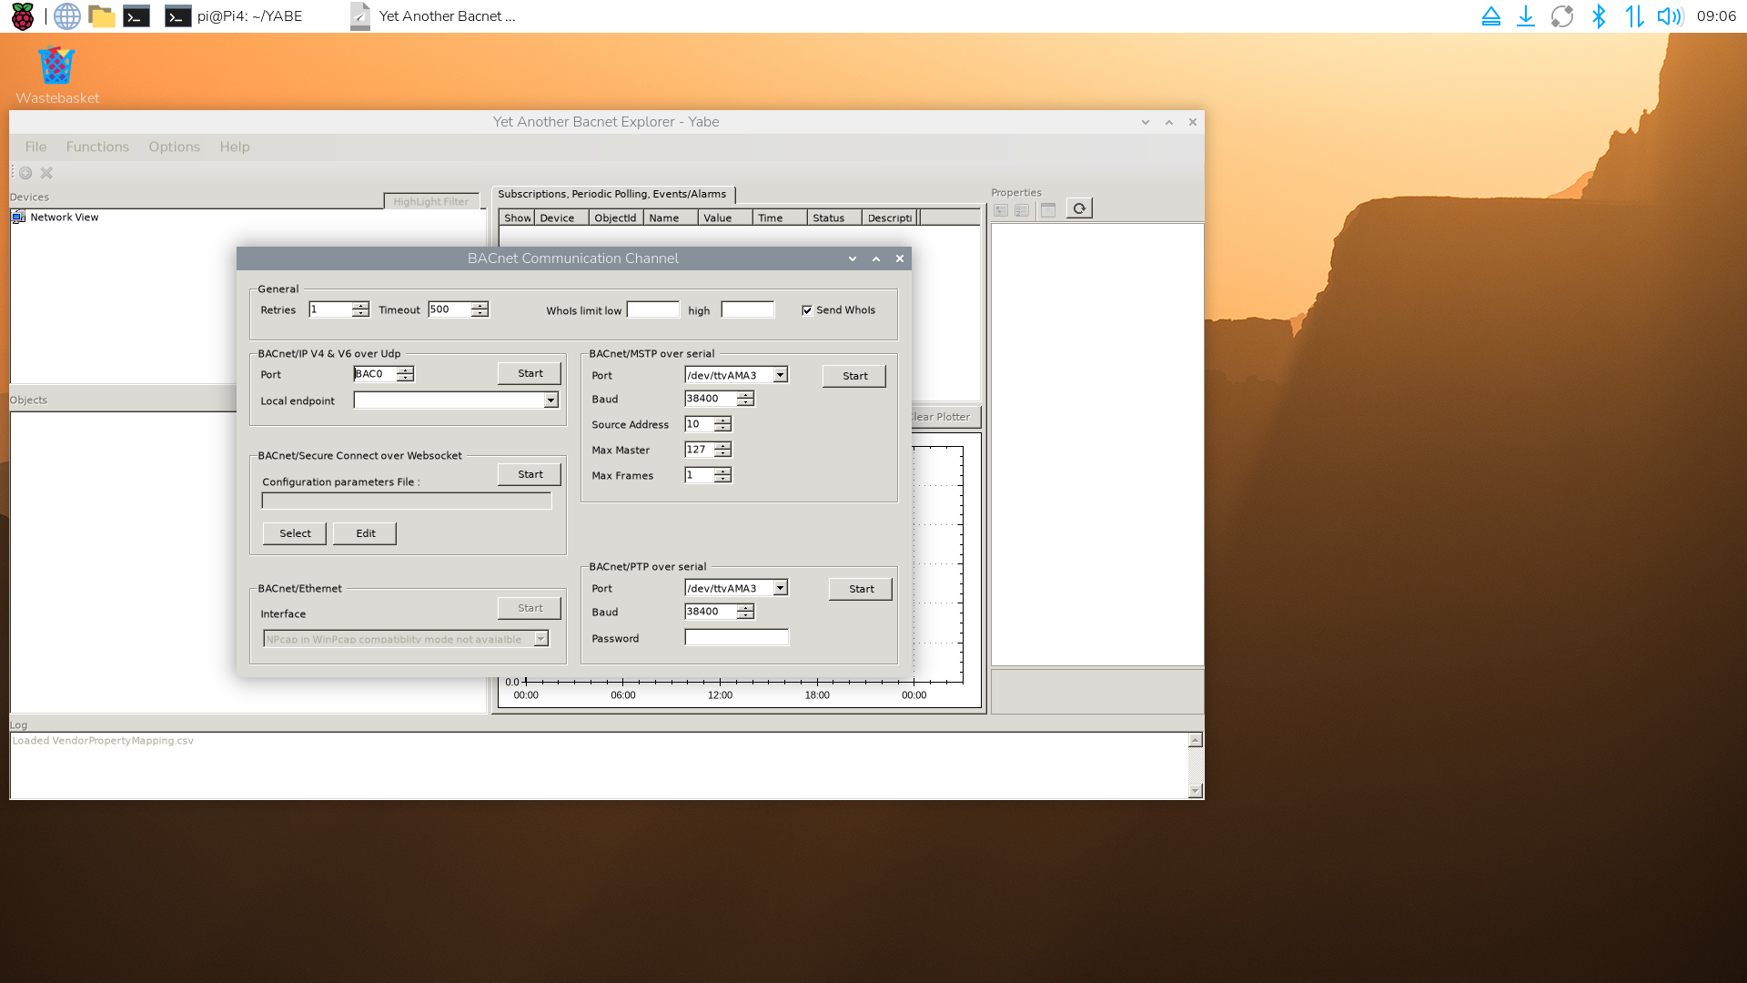Launch the web browser from the taskbar

pos(66,16)
